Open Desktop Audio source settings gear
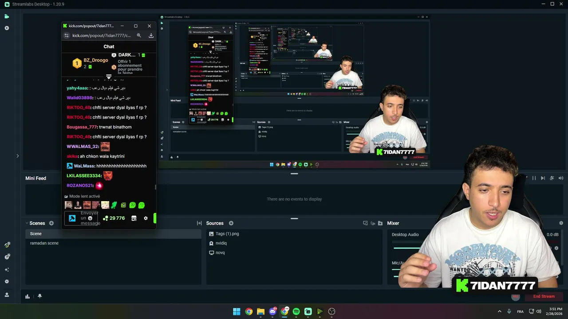This screenshot has height=319, width=568. pos(556,248)
